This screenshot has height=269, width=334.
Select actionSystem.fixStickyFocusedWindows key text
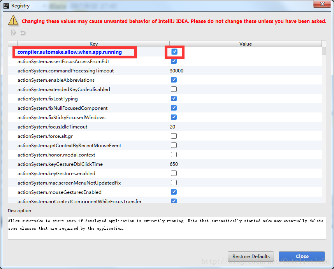coord(62,118)
